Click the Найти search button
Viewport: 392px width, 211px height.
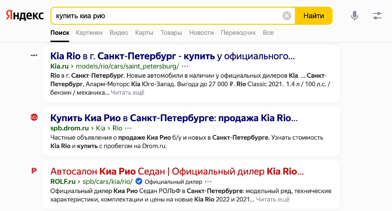(x=314, y=16)
